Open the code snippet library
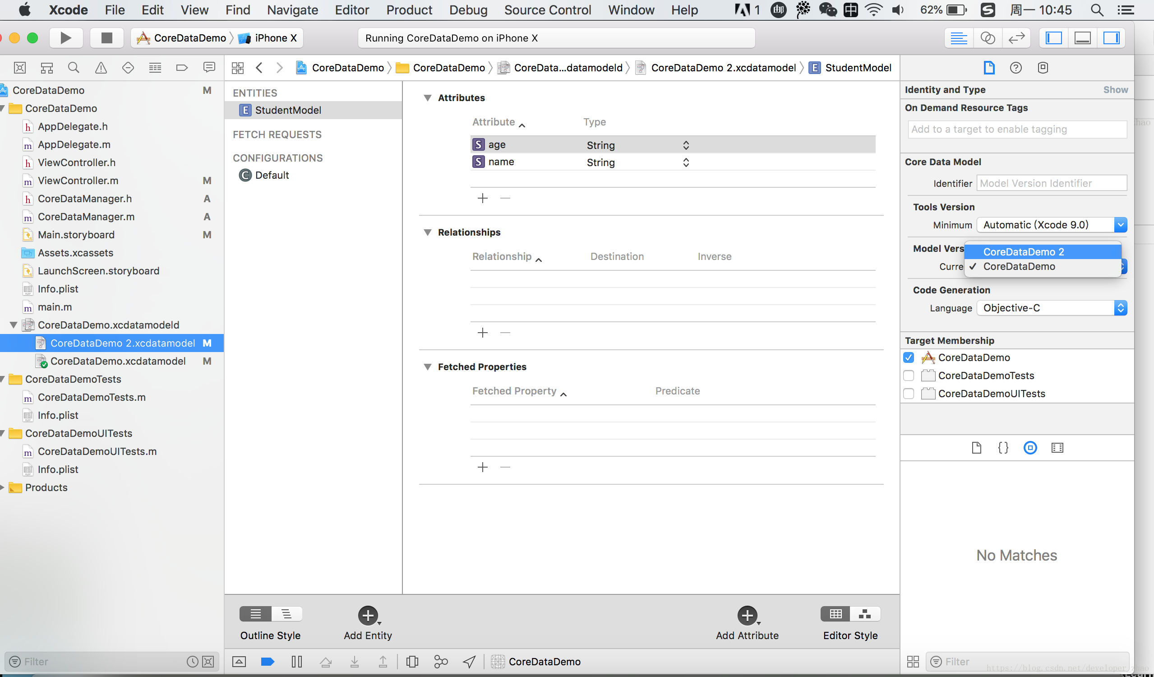Viewport: 1154px width, 677px height. (x=1003, y=448)
